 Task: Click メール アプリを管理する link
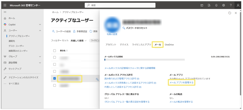click(x=182, y=82)
